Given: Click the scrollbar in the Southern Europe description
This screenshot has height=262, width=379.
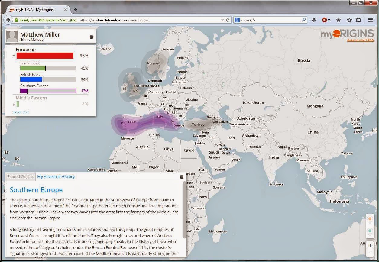Looking at the screenshot, I should [x=184, y=209].
